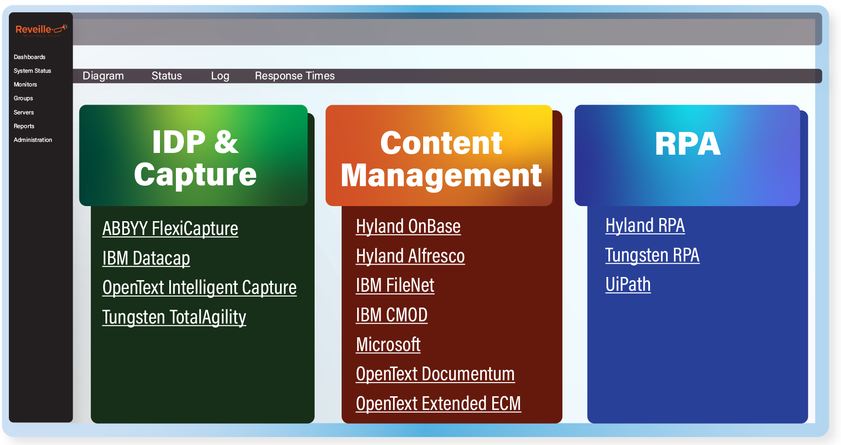This screenshot has height=445, width=841.
Task: Open the OpenText Documentum link
Action: pos(435,374)
